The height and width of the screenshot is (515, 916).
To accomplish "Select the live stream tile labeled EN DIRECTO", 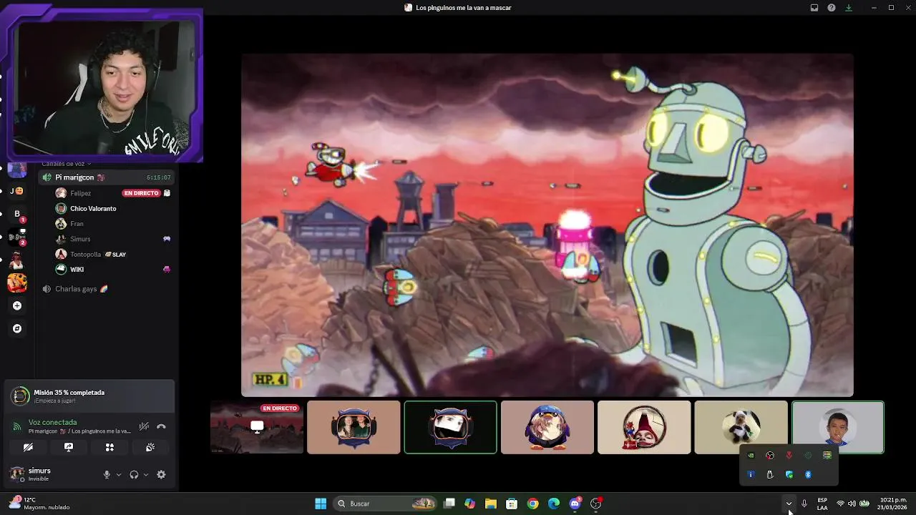I will pyautogui.click(x=257, y=427).
